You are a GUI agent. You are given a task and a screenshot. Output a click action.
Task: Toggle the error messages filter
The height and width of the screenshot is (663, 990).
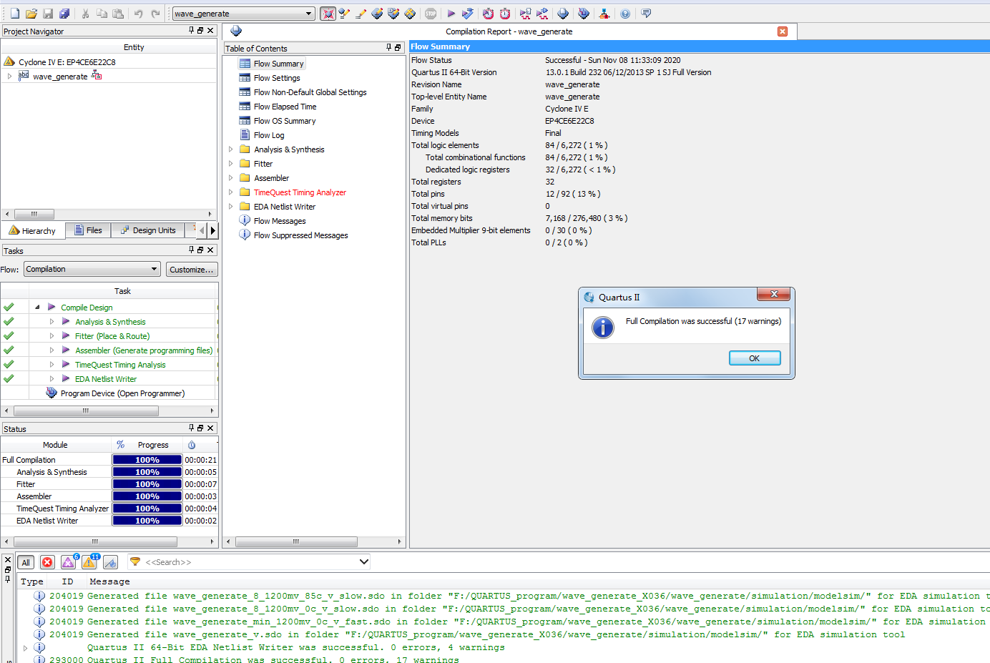[x=47, y=562]
